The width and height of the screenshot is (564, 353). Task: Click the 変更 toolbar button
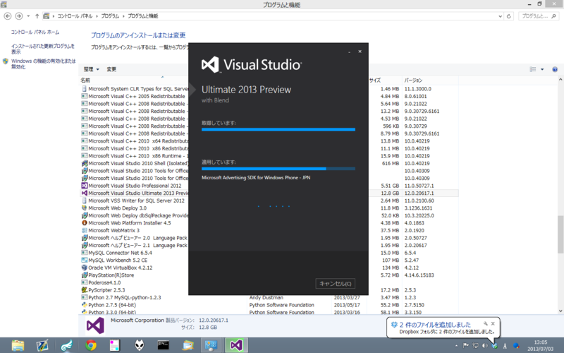click(x=111, y=69)
